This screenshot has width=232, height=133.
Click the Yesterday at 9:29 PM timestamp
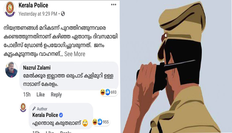[x=38, y=14]
